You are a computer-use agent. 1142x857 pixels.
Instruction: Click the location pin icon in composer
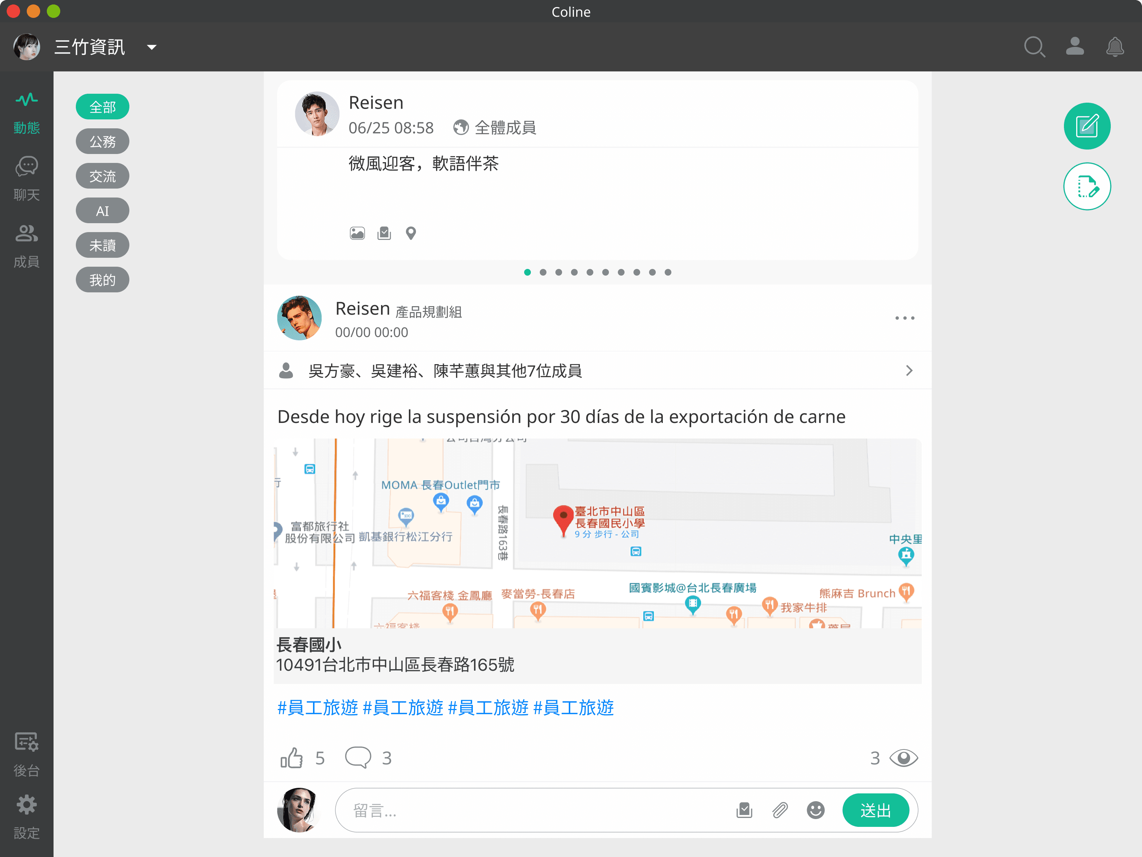(x=411, y=234)
